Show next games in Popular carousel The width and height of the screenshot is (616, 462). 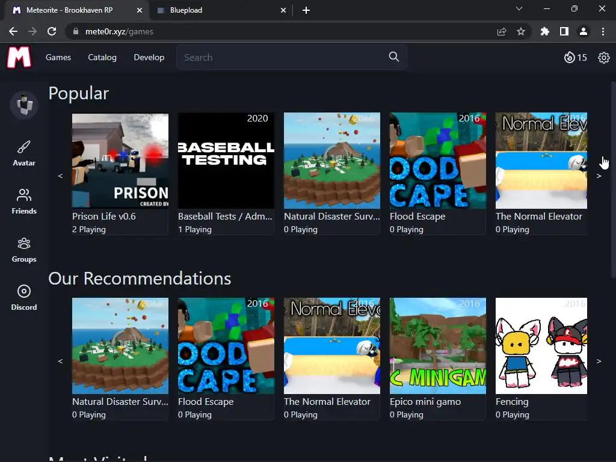pos(599,176)
